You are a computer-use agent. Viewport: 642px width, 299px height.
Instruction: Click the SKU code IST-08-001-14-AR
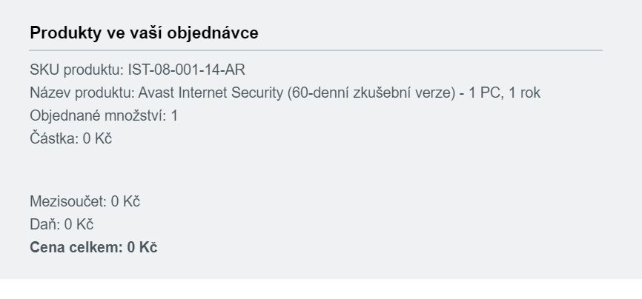click(x=187, y=70)
